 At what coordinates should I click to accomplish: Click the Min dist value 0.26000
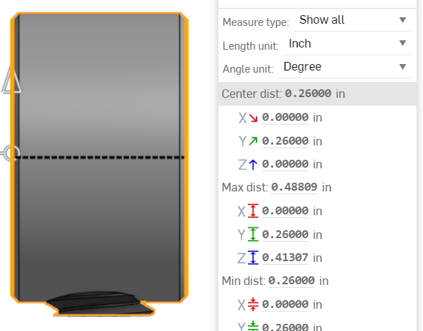tap(291, 281)
